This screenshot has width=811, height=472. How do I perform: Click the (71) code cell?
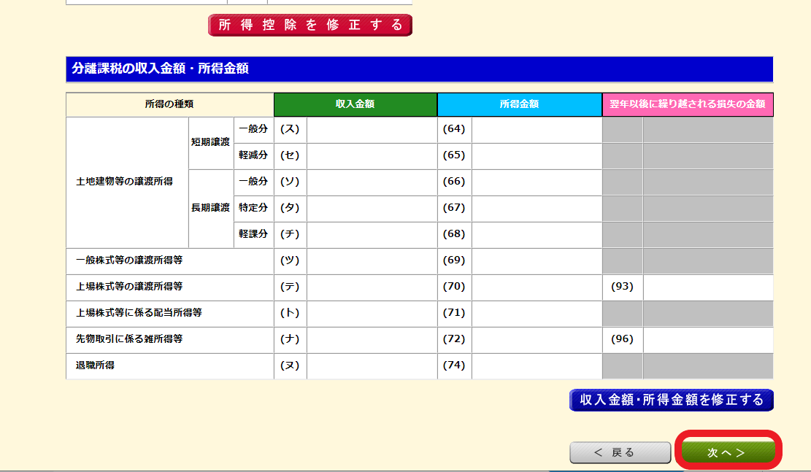454,313
